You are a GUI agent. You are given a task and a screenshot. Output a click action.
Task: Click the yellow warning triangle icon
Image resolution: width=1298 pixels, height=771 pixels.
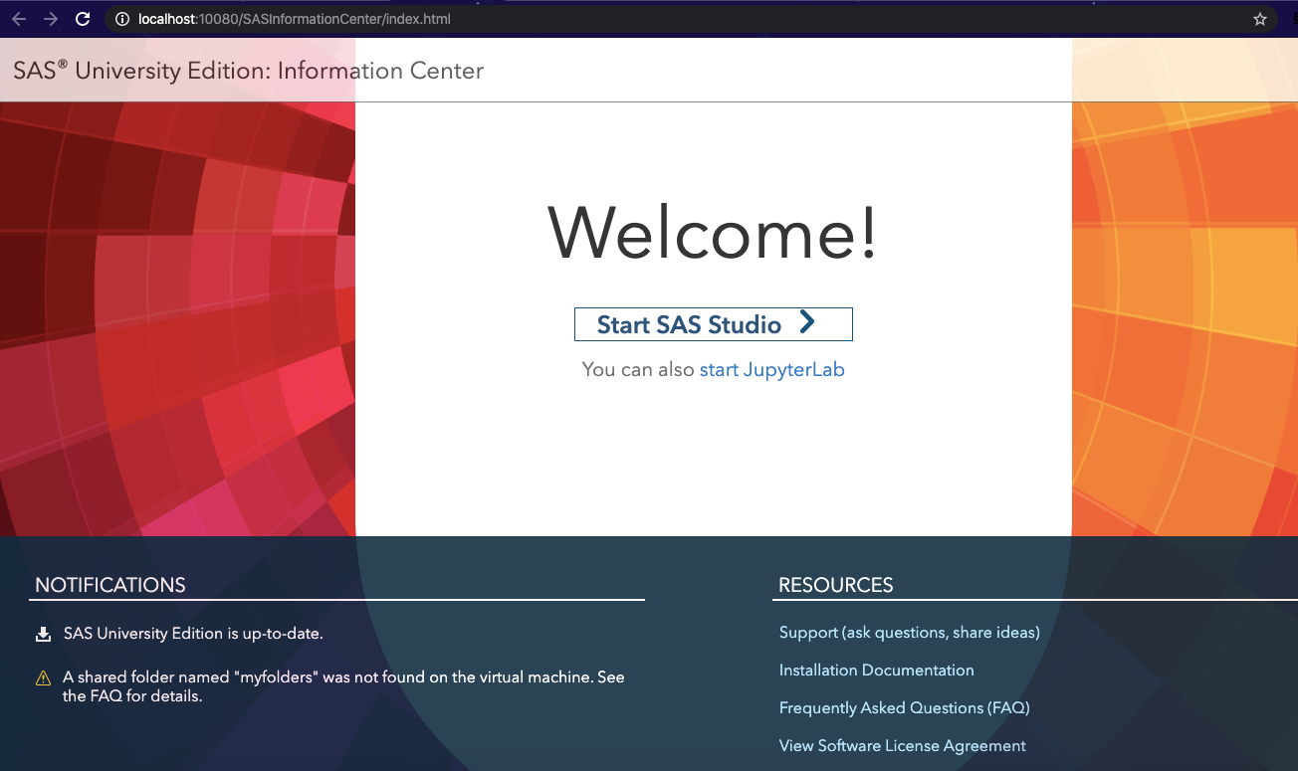pos(43,678)
